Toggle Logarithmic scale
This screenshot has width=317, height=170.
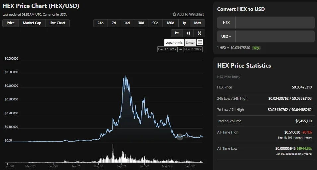(174, 43)
